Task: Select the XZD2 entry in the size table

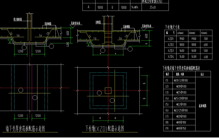Action: (x=170, y=45)
